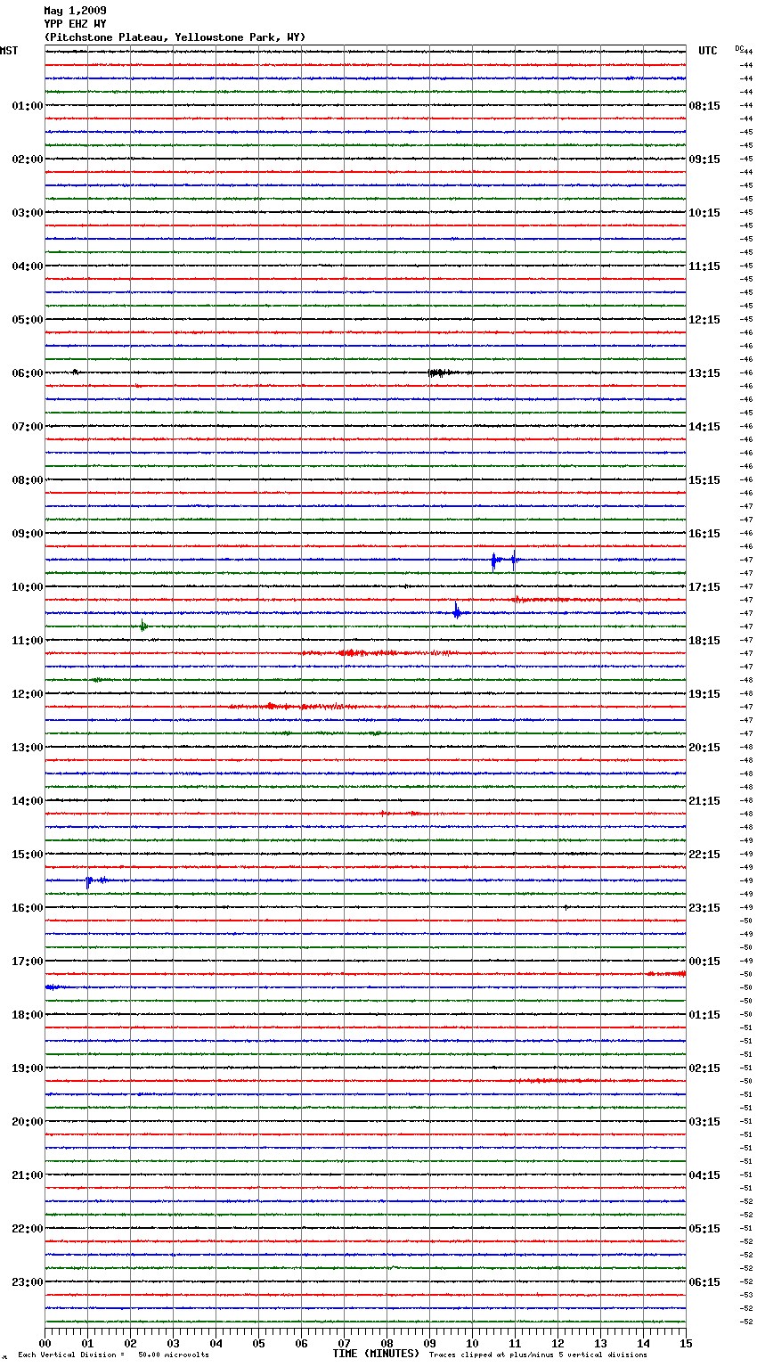Click minute 05 on the bottom axis

pyautogui.click(x=258, y=1343)
